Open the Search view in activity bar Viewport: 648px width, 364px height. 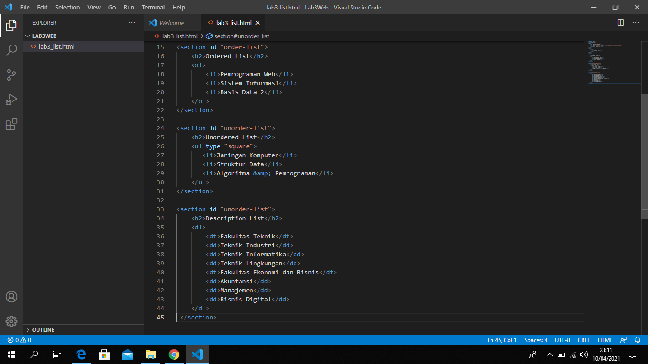click(11, 50)
